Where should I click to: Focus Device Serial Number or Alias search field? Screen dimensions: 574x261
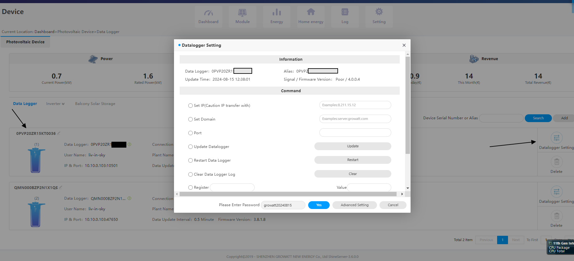501,118
